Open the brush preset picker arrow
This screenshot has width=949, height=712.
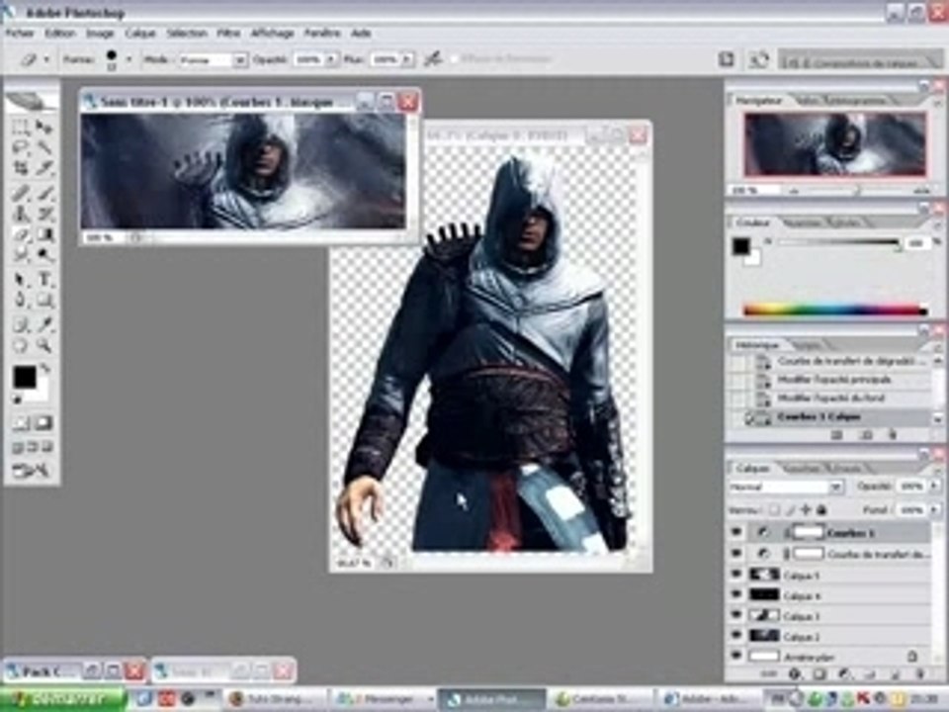[128, 59]
